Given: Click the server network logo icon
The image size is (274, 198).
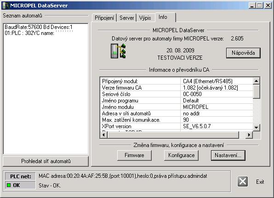Looking at the screenshot, I should tap(118, 51).
